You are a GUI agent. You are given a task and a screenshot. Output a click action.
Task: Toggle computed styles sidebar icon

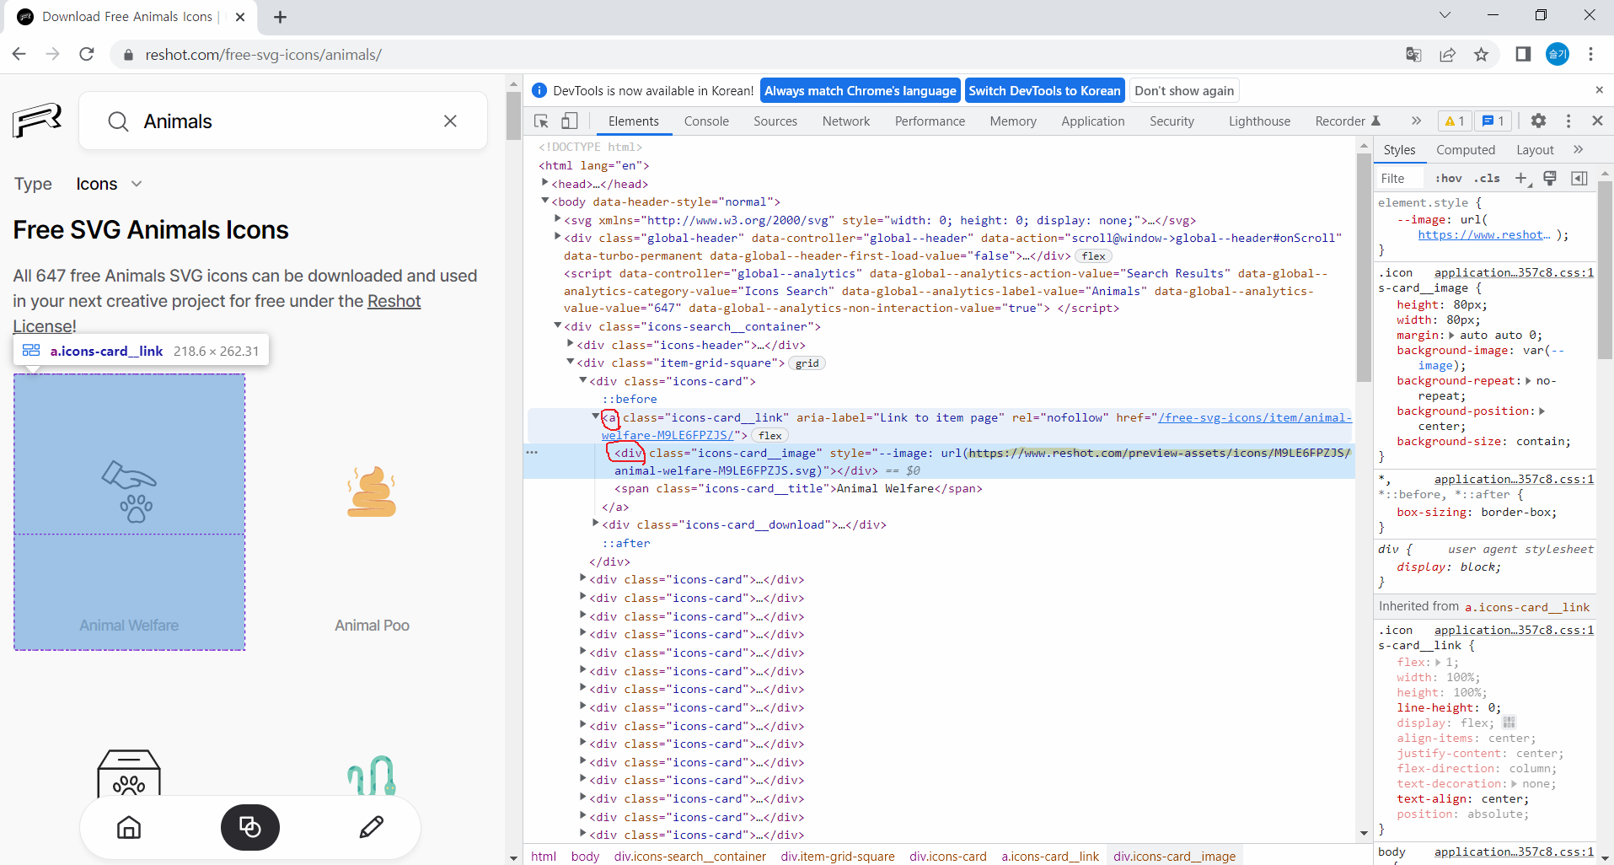tap(1579, 178)
